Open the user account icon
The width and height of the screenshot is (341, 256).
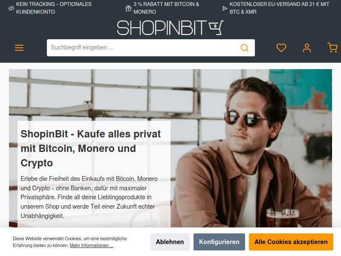pyautogui.click(x=307, y=48)
